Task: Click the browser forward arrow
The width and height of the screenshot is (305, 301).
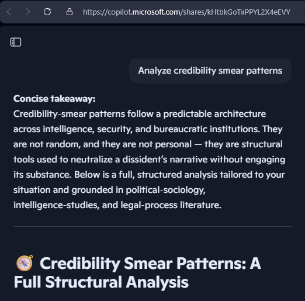Action: [x=28, y=12]
